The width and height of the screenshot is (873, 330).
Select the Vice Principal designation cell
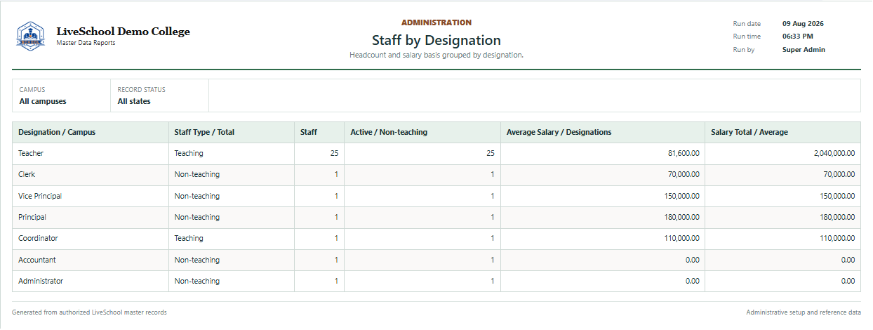91,196
